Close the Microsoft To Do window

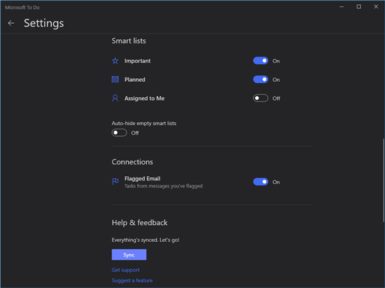pos(376,7)
